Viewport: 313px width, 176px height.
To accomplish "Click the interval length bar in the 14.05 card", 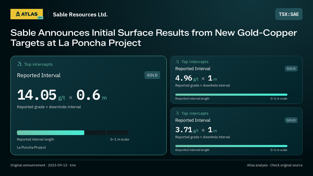I will click(x=73, y=133).
